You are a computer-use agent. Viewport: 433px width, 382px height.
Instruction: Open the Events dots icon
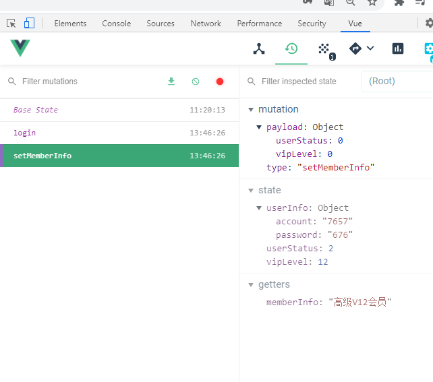click(324, 49)
